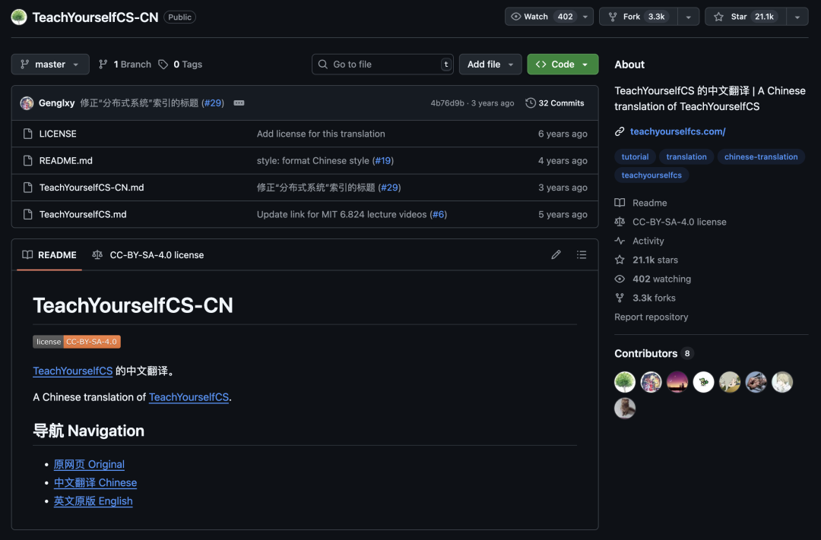The image size is (821, 540).
Task: Expand the Star lists dropdown arrow
Action: [797, 17]
